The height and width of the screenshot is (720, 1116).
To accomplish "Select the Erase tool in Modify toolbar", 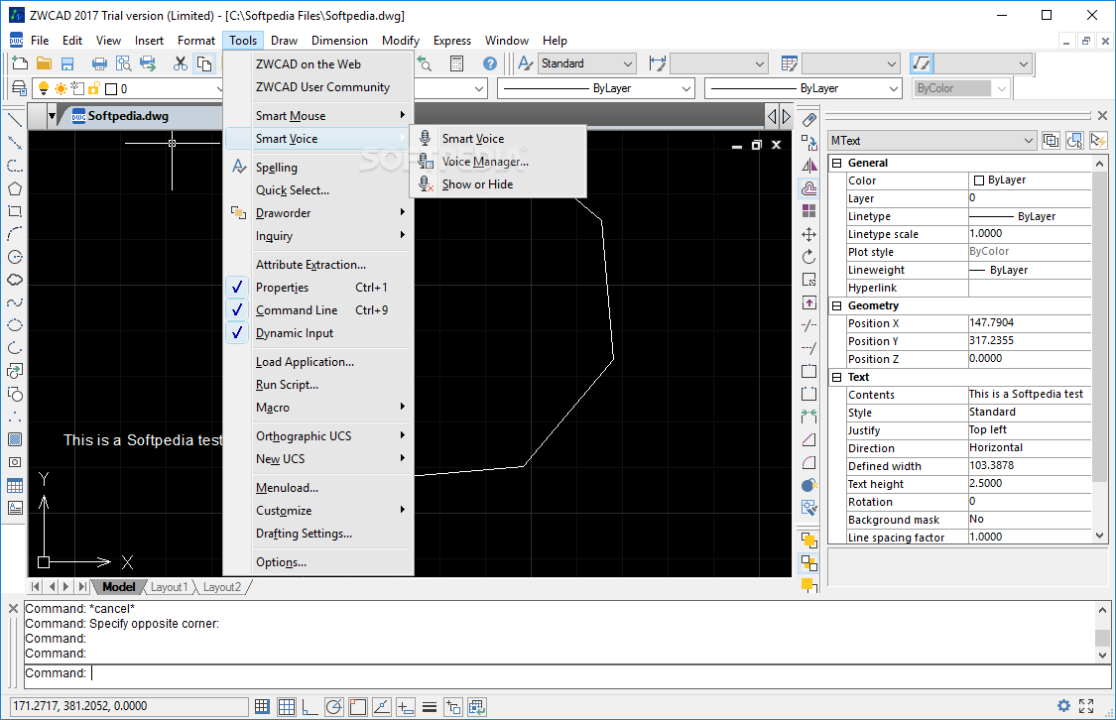I will [x=809, y=120].
